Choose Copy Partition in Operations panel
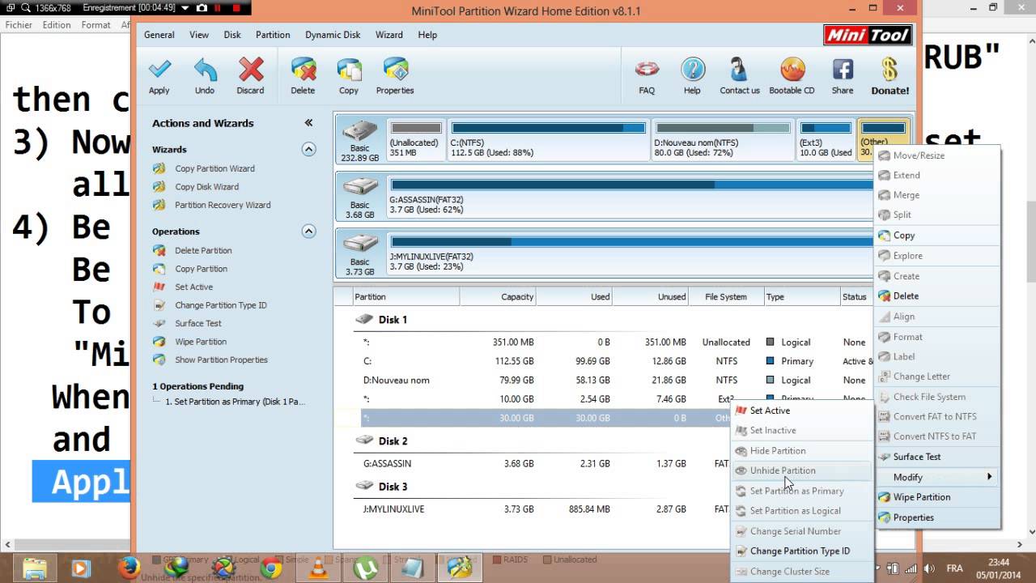1036x583 pixels. pyautogui.click(x=201, y=269)
